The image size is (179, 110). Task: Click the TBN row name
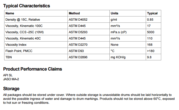click(9, 57)
